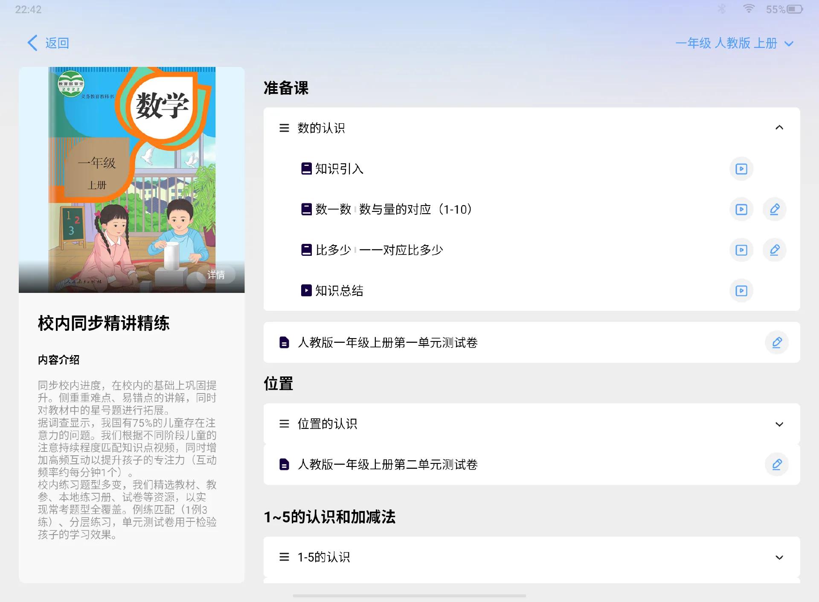Open the exercise pencil icon for 比多少
Viewport: 819px width, 602px height.
pyautogui.click(x=775, y=250)
